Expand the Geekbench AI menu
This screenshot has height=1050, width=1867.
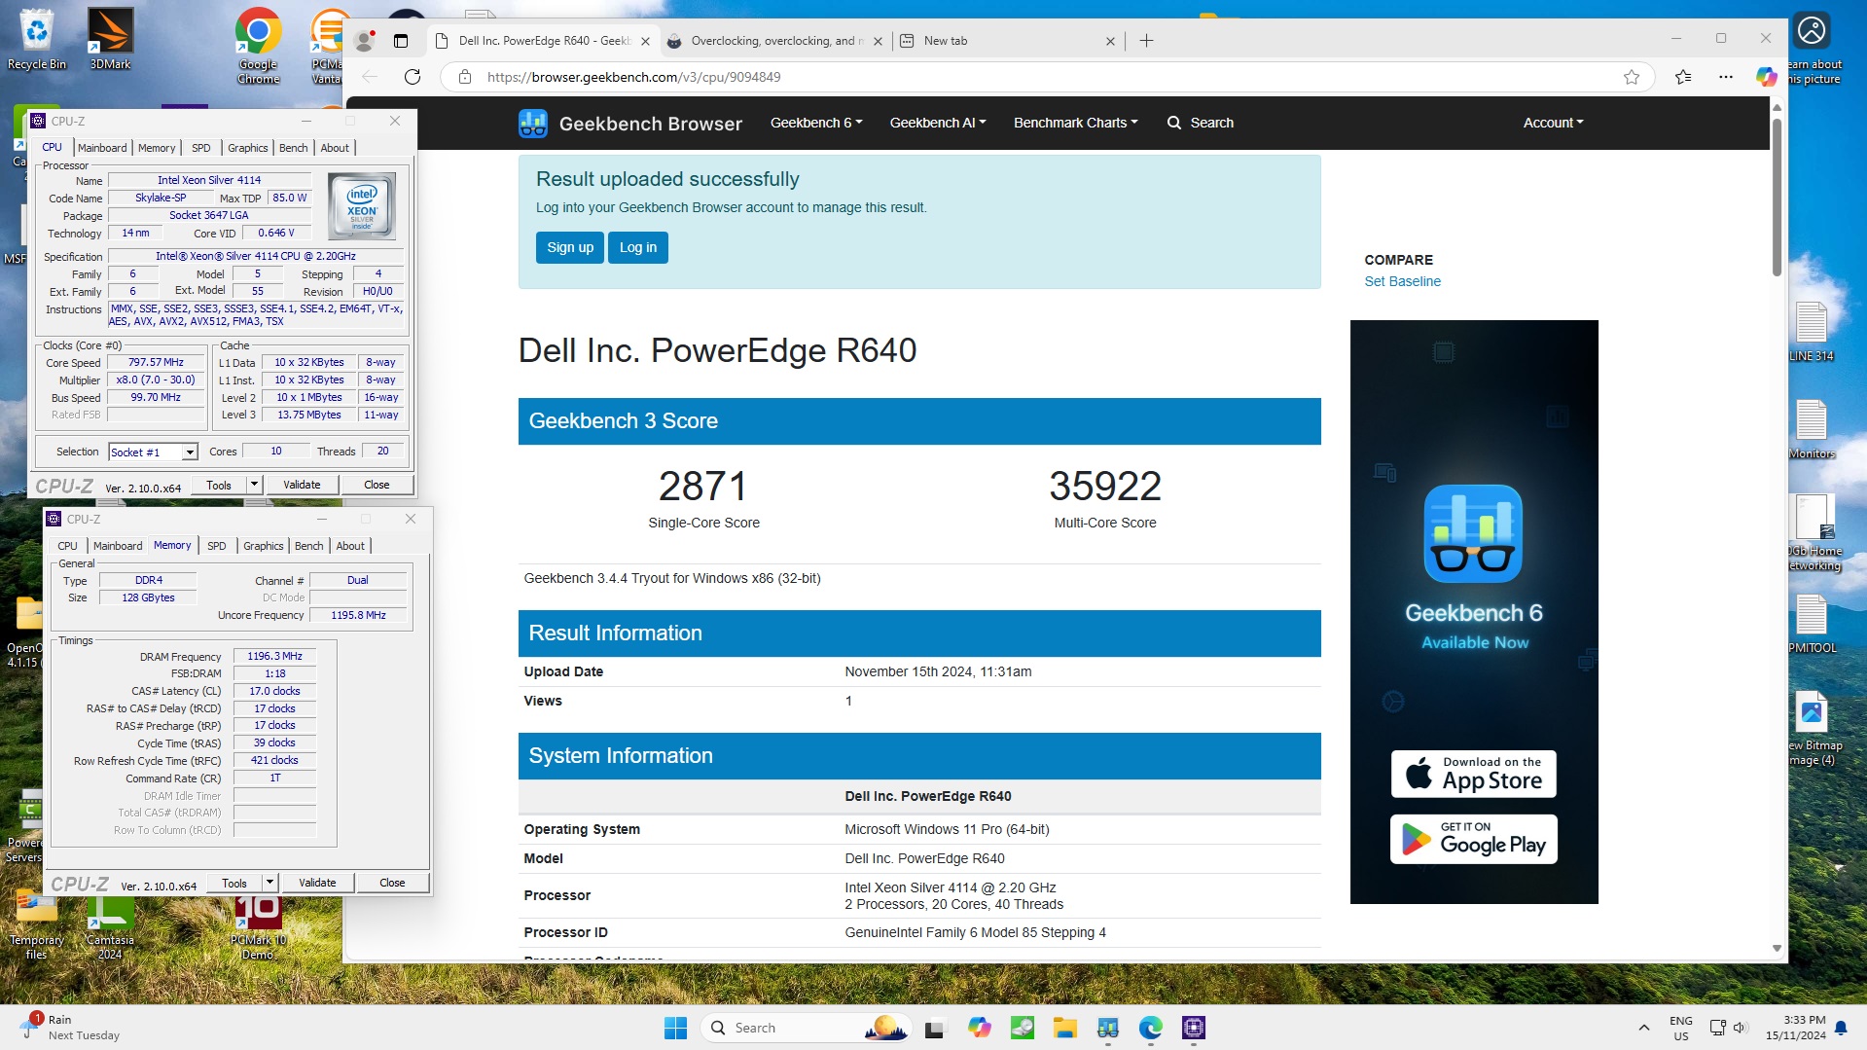click(x=938, y=123)
